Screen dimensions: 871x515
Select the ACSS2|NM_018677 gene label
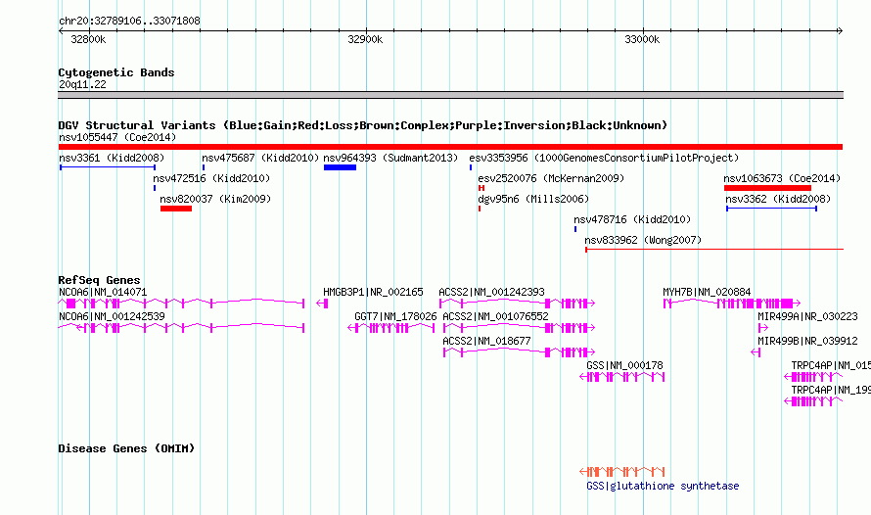click(x=486, y=341)
